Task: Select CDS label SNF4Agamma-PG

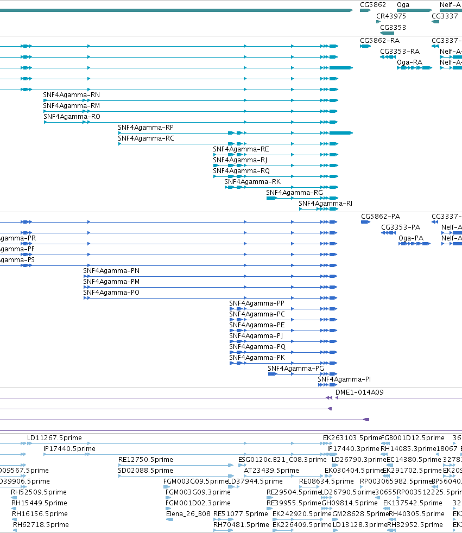Action: 296,369
